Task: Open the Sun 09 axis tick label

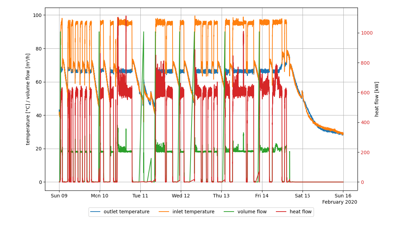Action: (59, 195)
